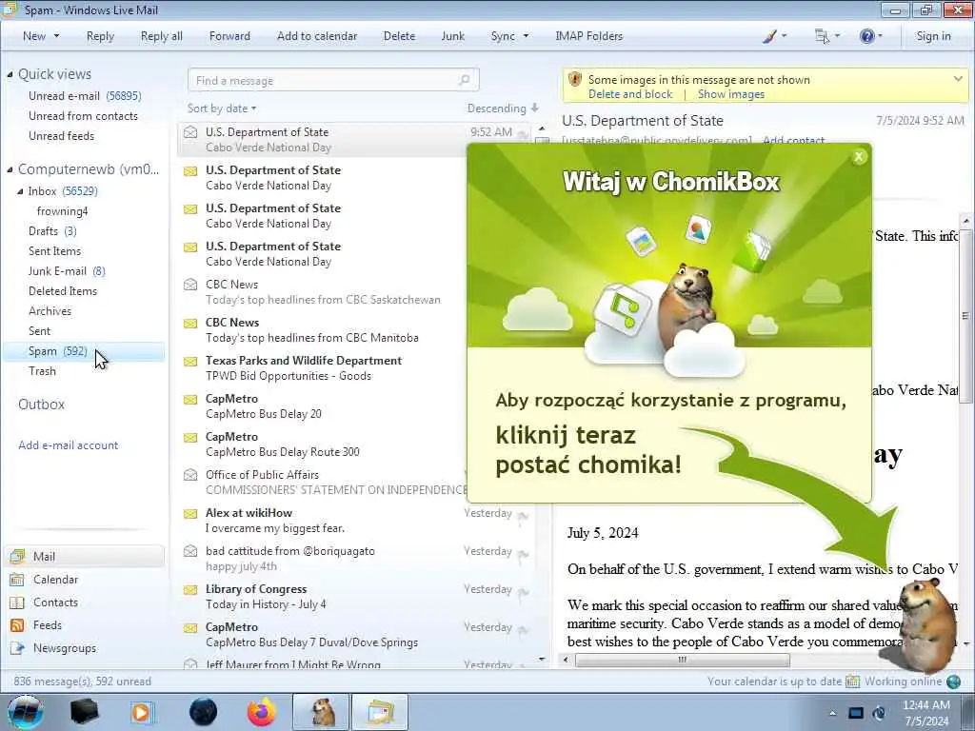Open Feeds view icon
Image resolution: width=975 pixels, height=731 pixels.
click(17, 625)
